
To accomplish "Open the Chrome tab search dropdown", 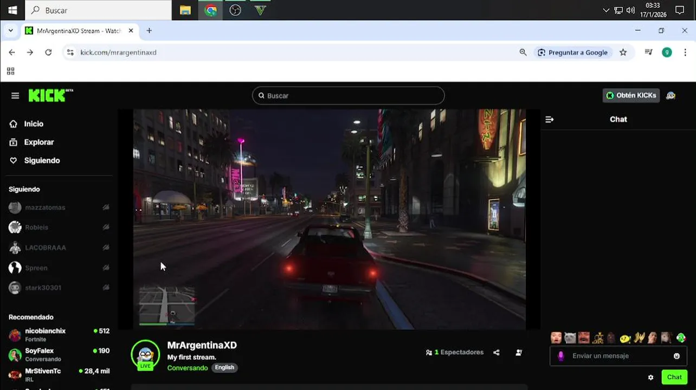I will click(x=10, y=31).
